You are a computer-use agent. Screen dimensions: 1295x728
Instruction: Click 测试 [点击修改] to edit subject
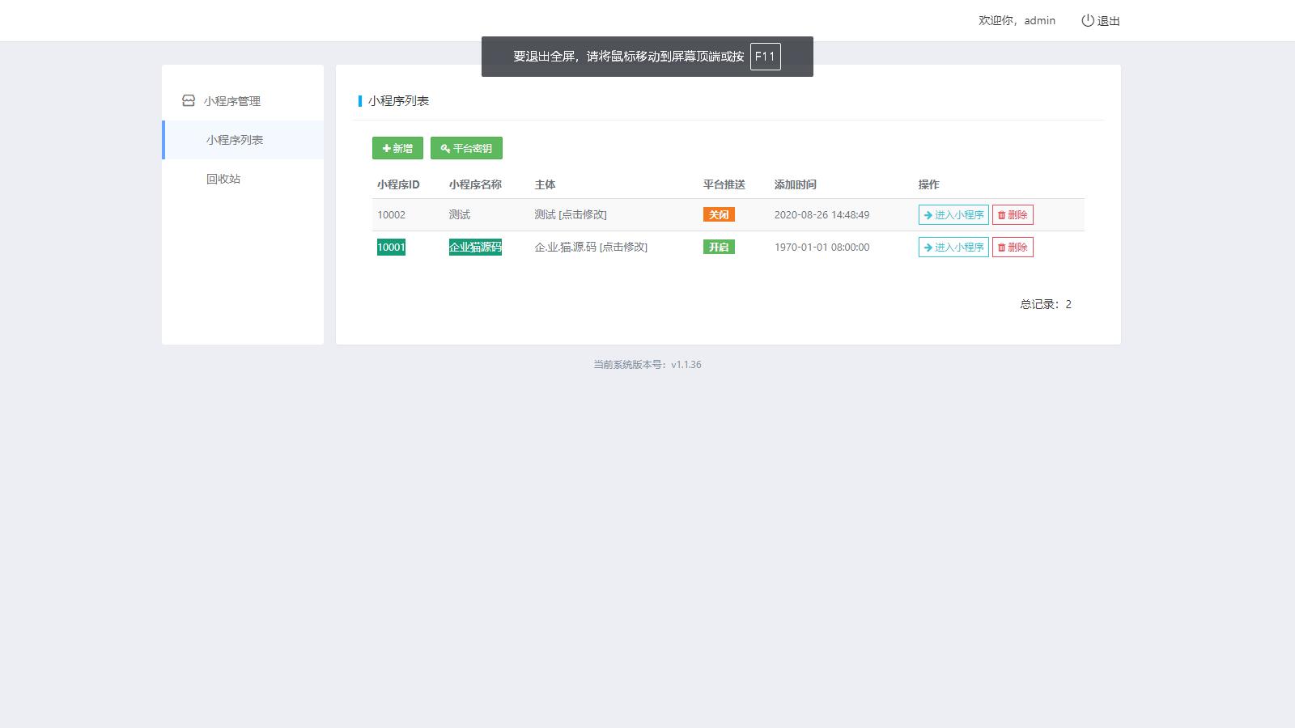pos(571,215)
